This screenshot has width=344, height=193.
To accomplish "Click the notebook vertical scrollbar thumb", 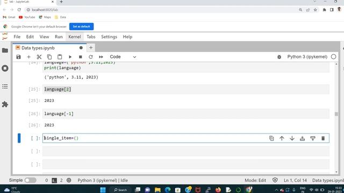I will click(x=336, y=114).
